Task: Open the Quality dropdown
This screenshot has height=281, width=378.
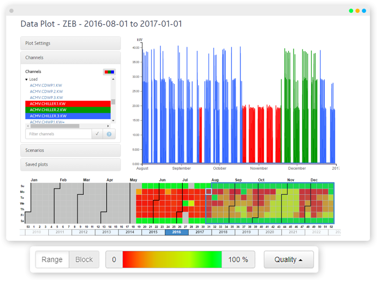Action: click(288, 260)
